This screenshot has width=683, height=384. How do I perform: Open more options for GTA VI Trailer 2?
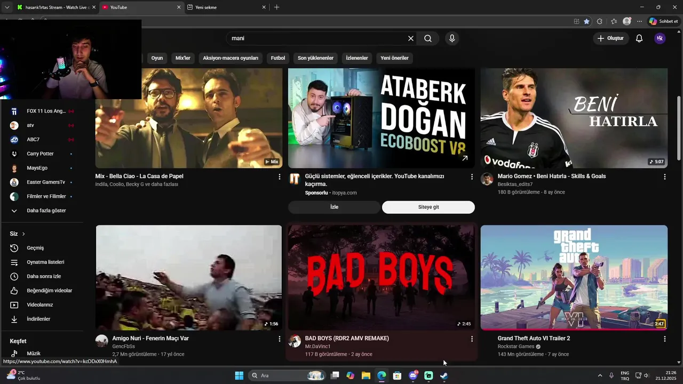[664, 339]
